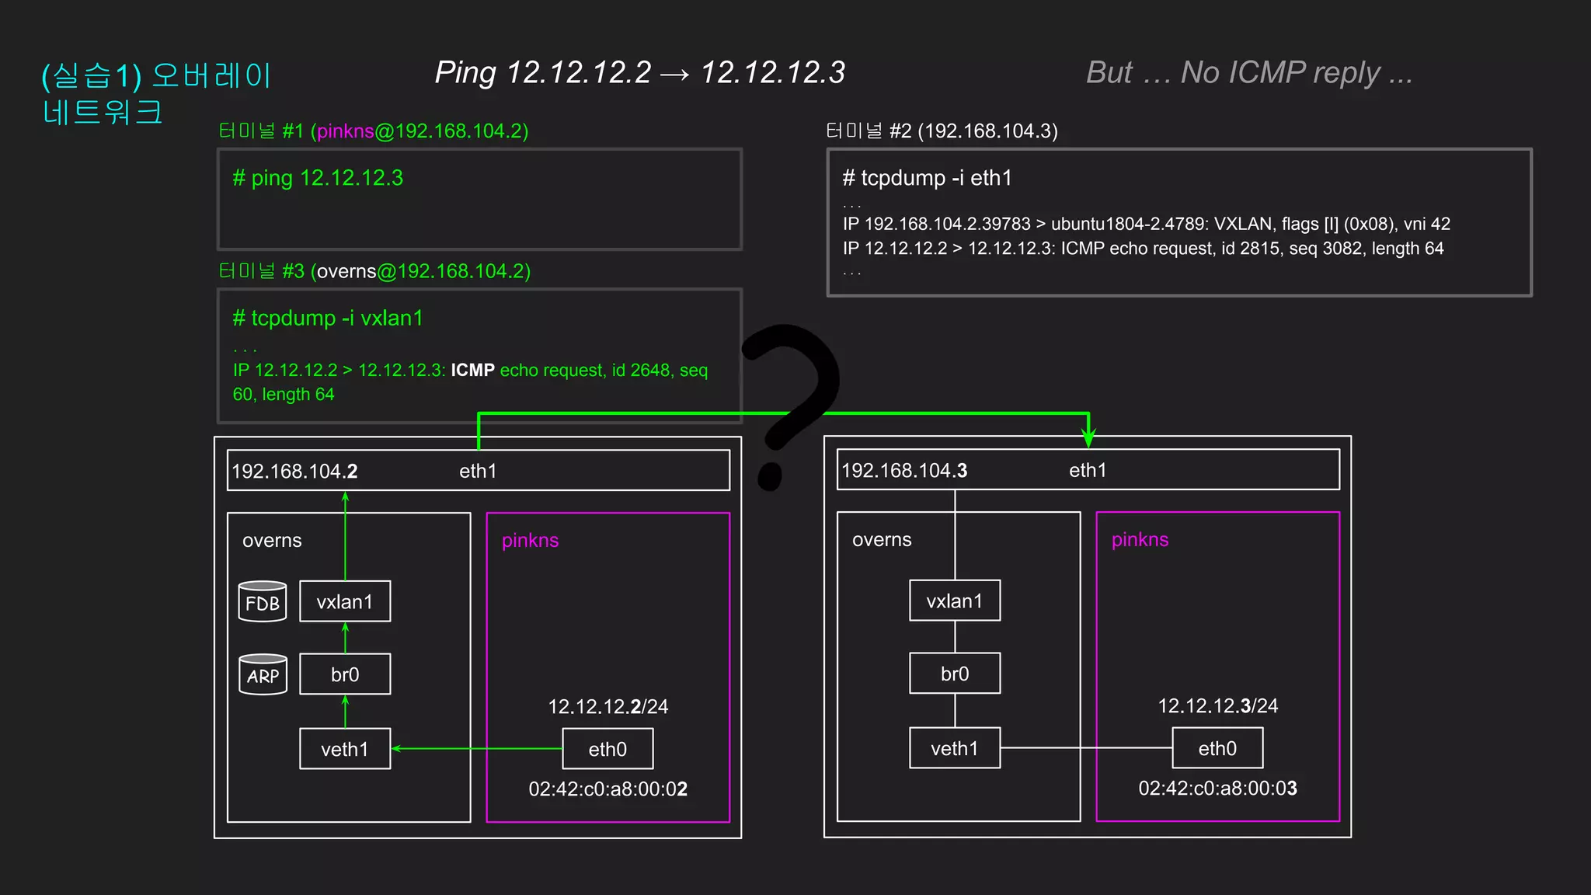Click the MAC address 02:42:c0:a8:00:03 label
The width and height of the screenshot is (1591, 895).
click(x=1217, y=788)
